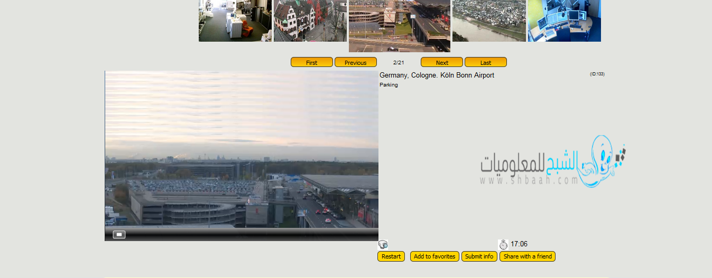Click the '2/21' page indicator

pos(399,62)
